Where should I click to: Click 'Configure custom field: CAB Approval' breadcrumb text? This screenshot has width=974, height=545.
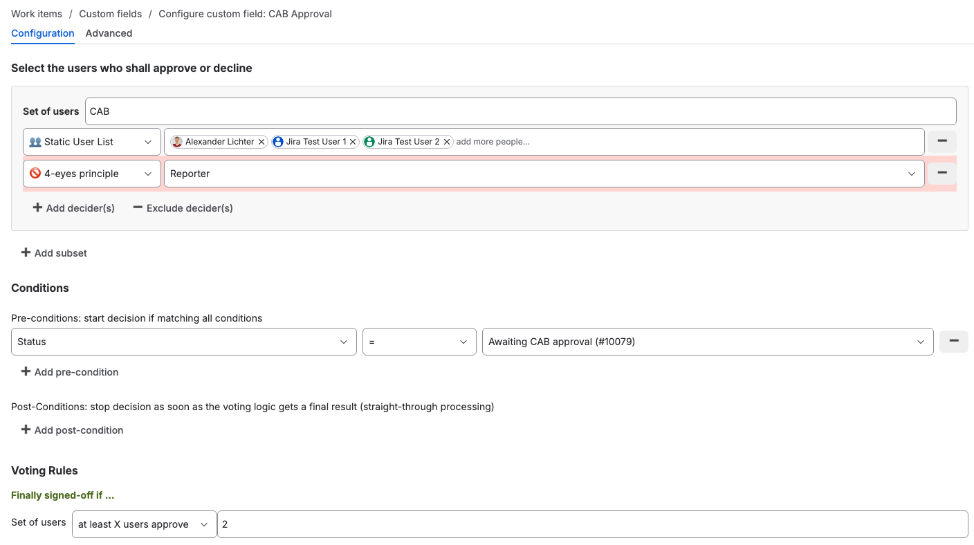pos(246,14)
